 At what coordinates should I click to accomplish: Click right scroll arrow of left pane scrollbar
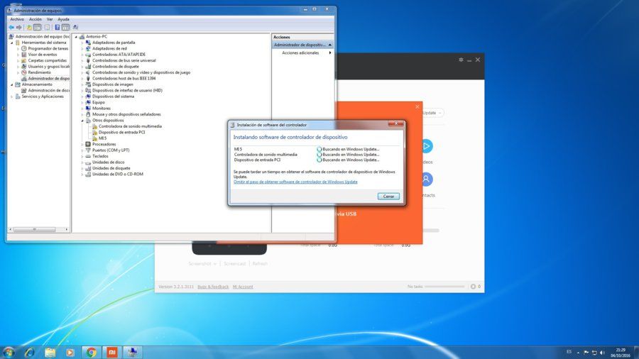67,230
